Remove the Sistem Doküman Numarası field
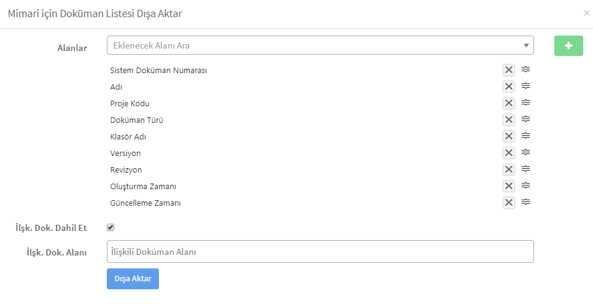This screenshot has width=593, height=304. (509, 70)
